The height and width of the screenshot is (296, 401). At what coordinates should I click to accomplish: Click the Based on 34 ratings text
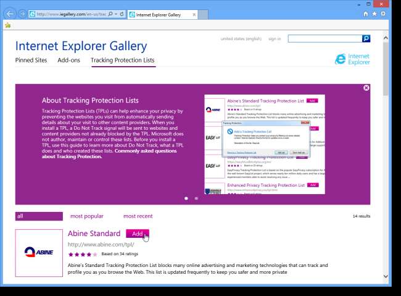pos(120,254)
